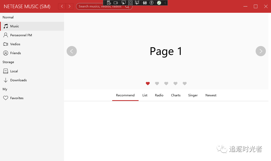Switch to the Charts tab

pos(176,95)
